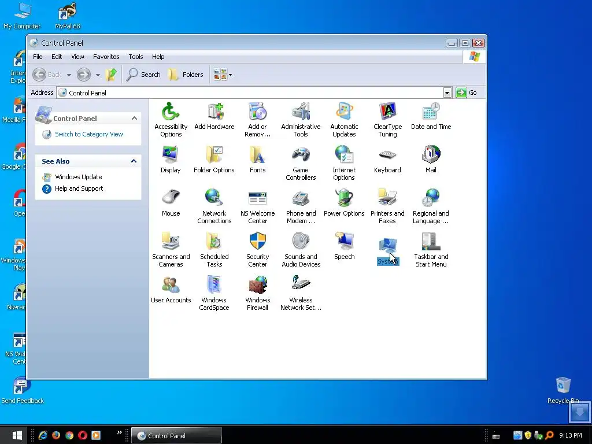592x444 pixels.
Task: Collapse the Control Panel side section
Action: point(134,119)
